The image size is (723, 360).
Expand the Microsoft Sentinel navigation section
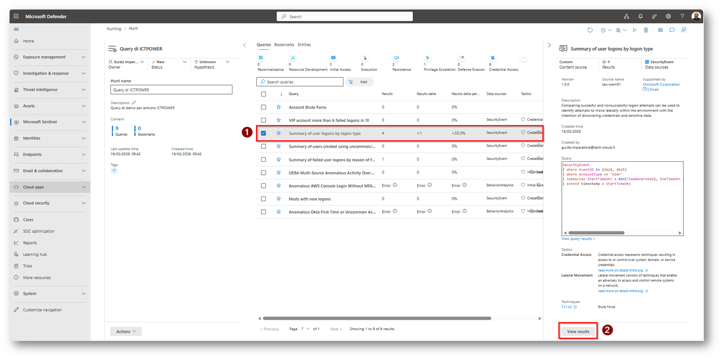pyautogui.click(x=84, y=122)
